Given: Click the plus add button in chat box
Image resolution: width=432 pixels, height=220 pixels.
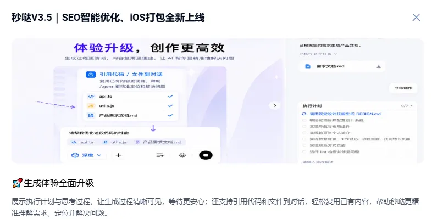Looking at the screenshot, I should (x=119, y=155).
